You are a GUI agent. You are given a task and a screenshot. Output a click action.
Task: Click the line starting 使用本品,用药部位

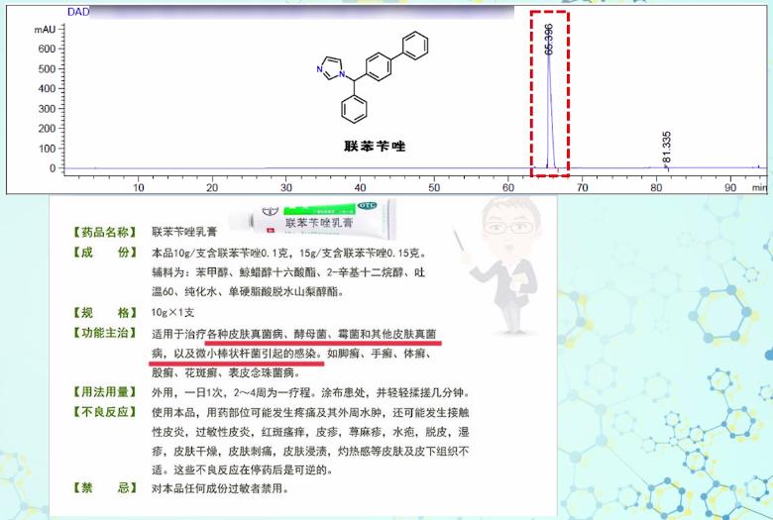tap(310, 413)
